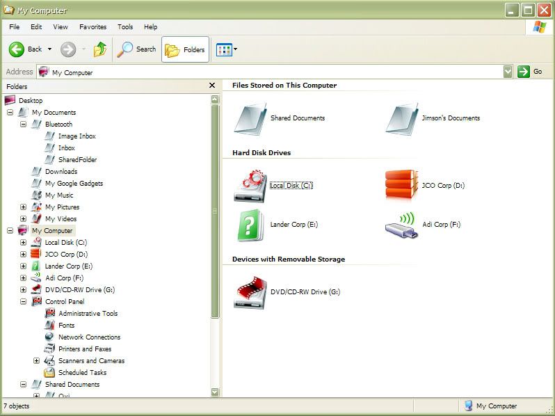The width and height of the screenshot is (555, 416).
Task: Open the address bar dropdown arrow
Action: tap(508, 72)
